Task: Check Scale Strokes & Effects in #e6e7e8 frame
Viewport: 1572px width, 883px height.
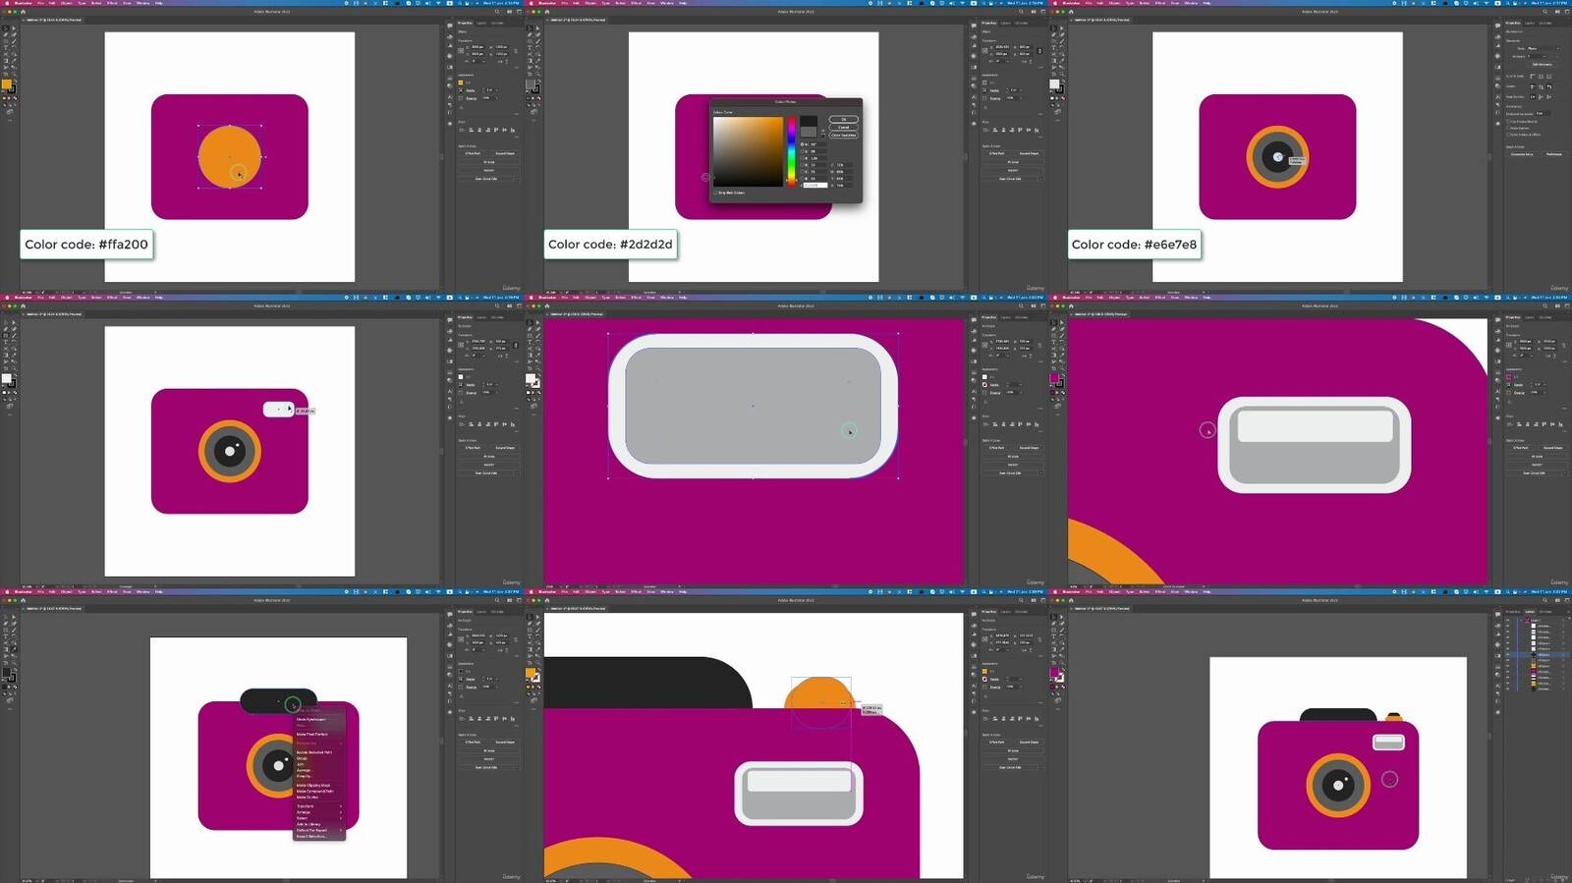Action: 1508,135
